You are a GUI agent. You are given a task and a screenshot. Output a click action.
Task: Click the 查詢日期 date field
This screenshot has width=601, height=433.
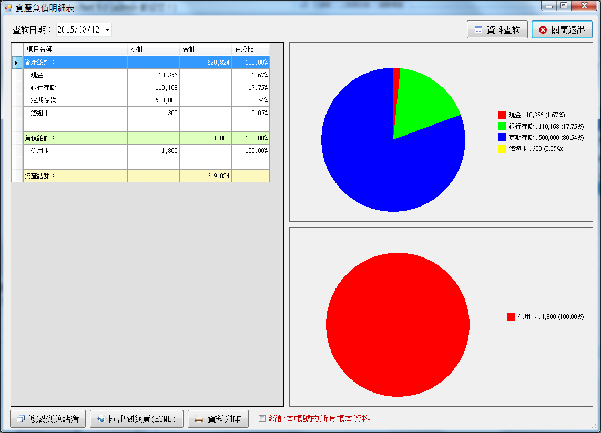point(79,30)
